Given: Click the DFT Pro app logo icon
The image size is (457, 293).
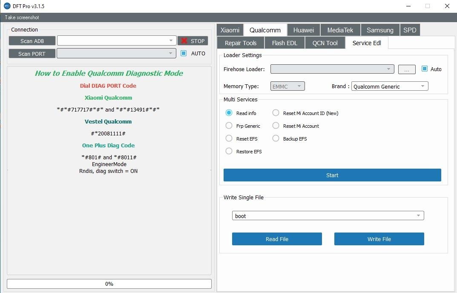Looking at the screenshot, I should point(7,6).
